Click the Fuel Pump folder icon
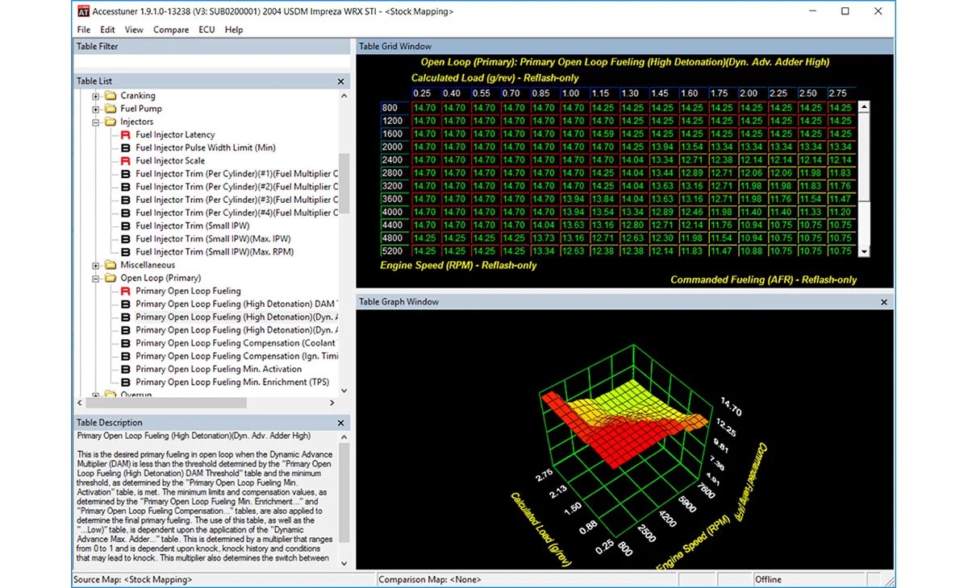968x588 pixels. click(x=111, y=109)
